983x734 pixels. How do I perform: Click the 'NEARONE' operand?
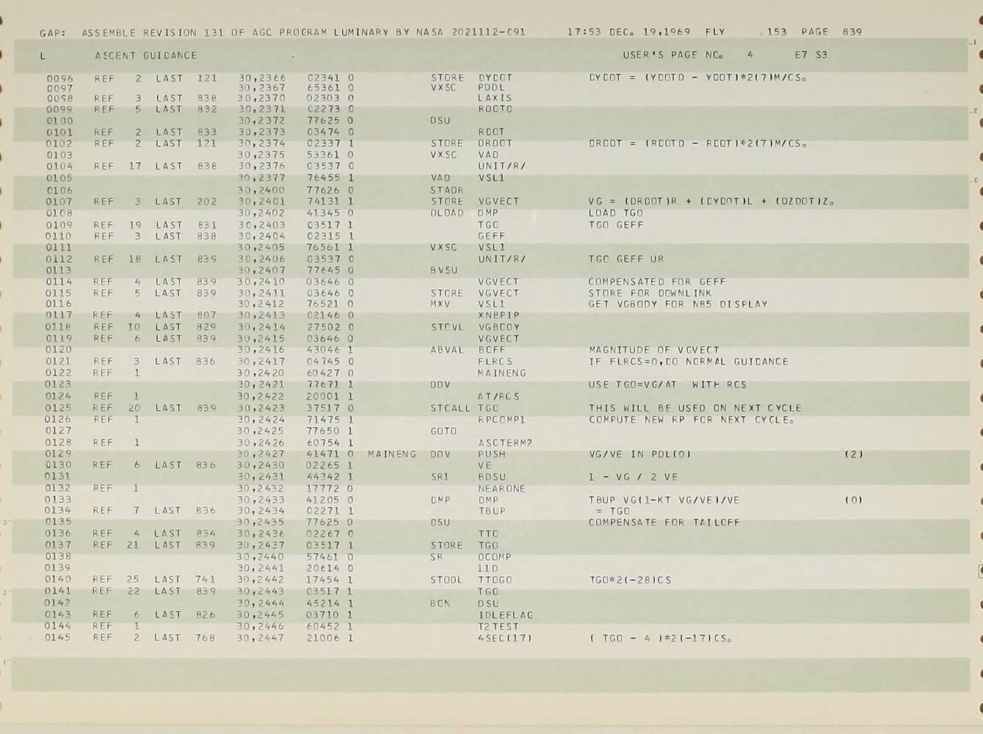[x=501, y=488]
